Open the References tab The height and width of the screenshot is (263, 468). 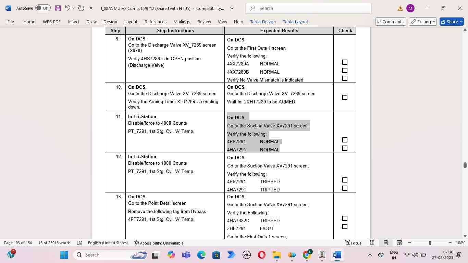[156, 22]
